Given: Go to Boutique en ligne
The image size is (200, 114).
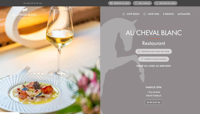Looking at the screenshot, I should coord(165,3).
